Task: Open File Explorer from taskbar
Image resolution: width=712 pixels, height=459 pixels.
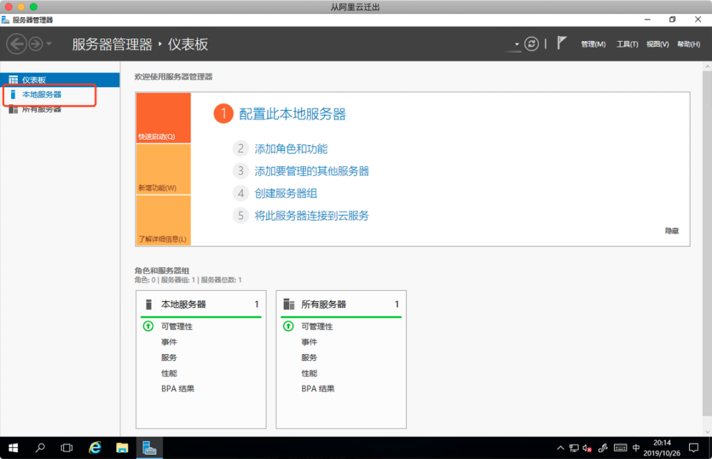Action: coord(122,448)
